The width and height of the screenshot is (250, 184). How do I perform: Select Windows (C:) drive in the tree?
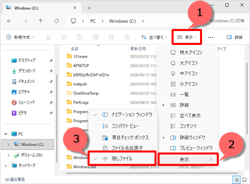tap(27, 144)
